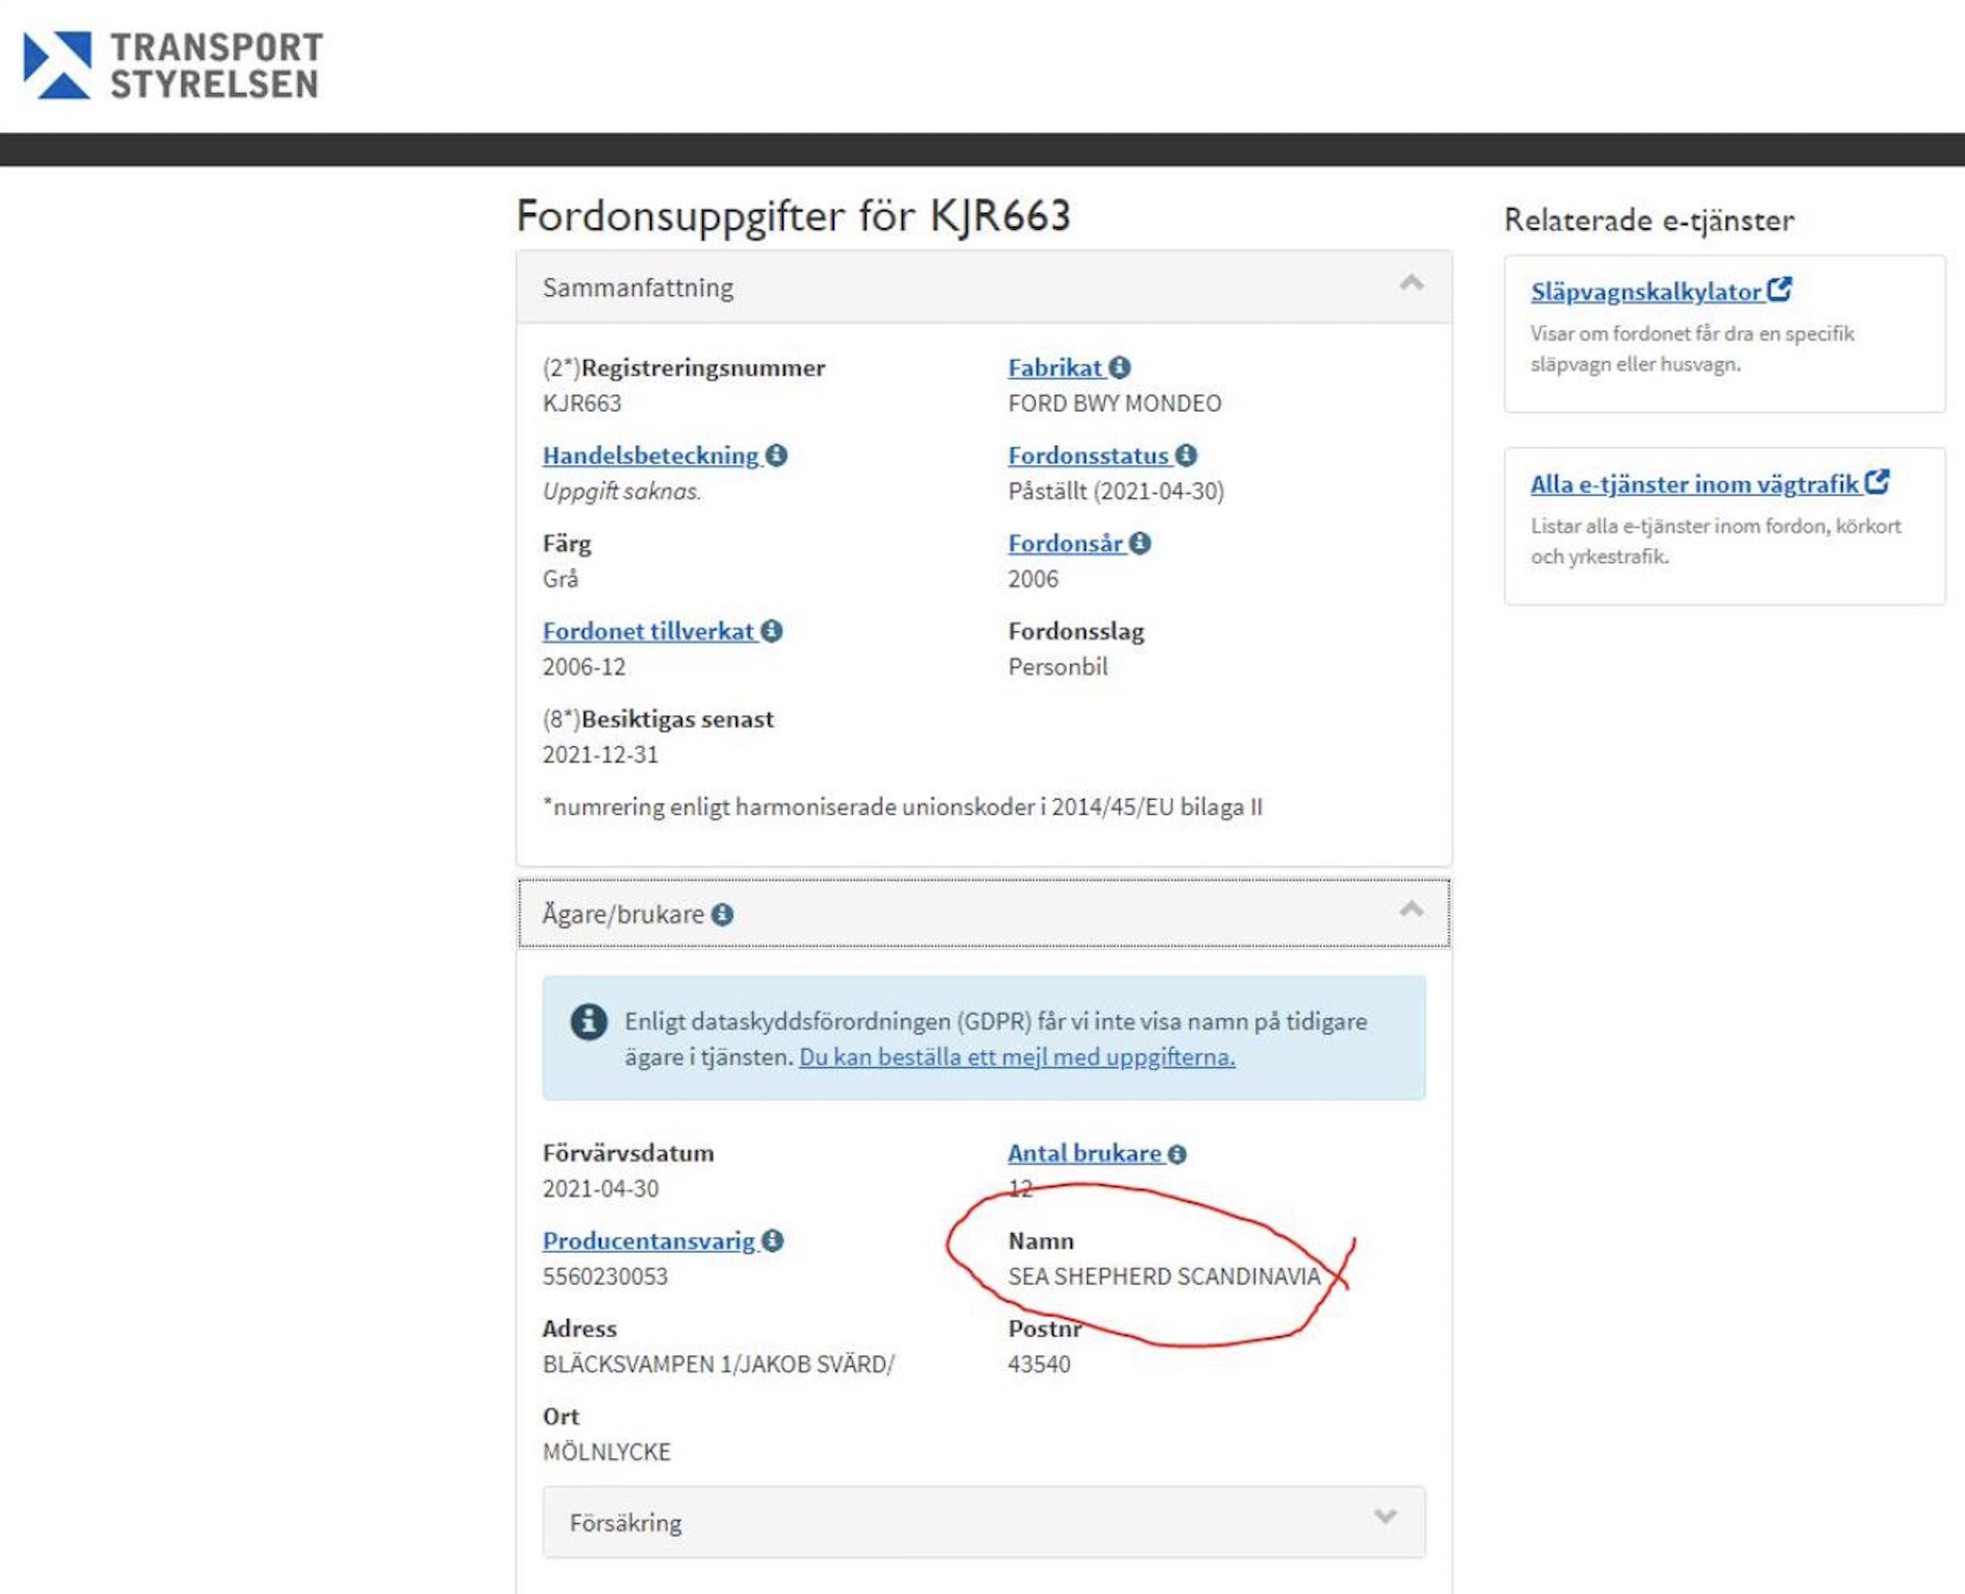Click the GDPR notice info icon
The width and height of the screenshot is (1965, 1594).
point(589,1021)
